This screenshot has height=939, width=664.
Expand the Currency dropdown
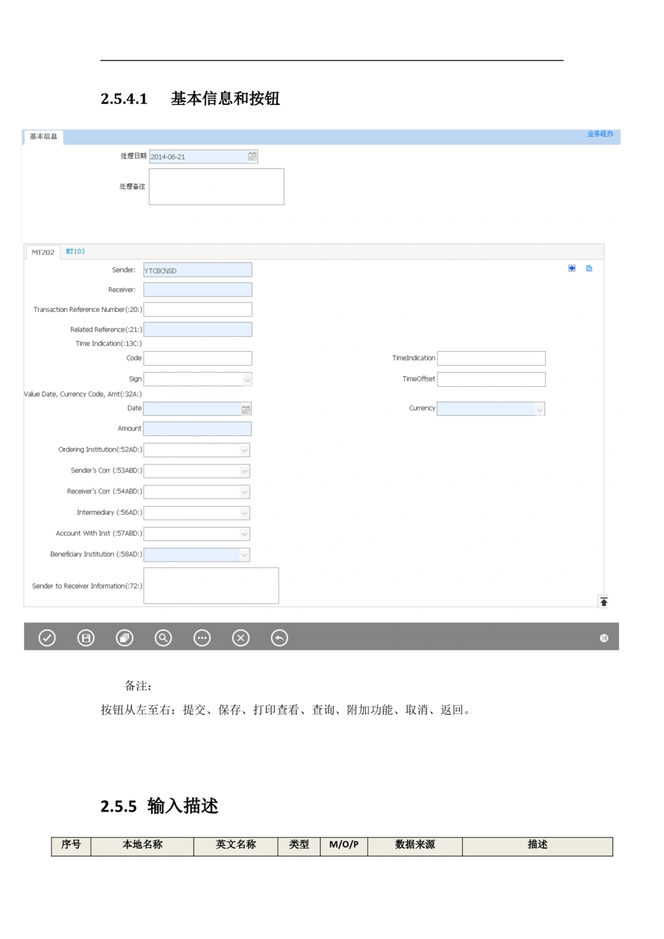coord(539,409)
